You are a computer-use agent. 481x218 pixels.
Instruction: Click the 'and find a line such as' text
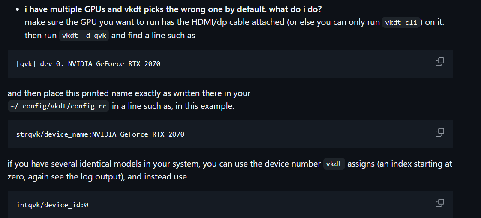(x=153, y=36)
